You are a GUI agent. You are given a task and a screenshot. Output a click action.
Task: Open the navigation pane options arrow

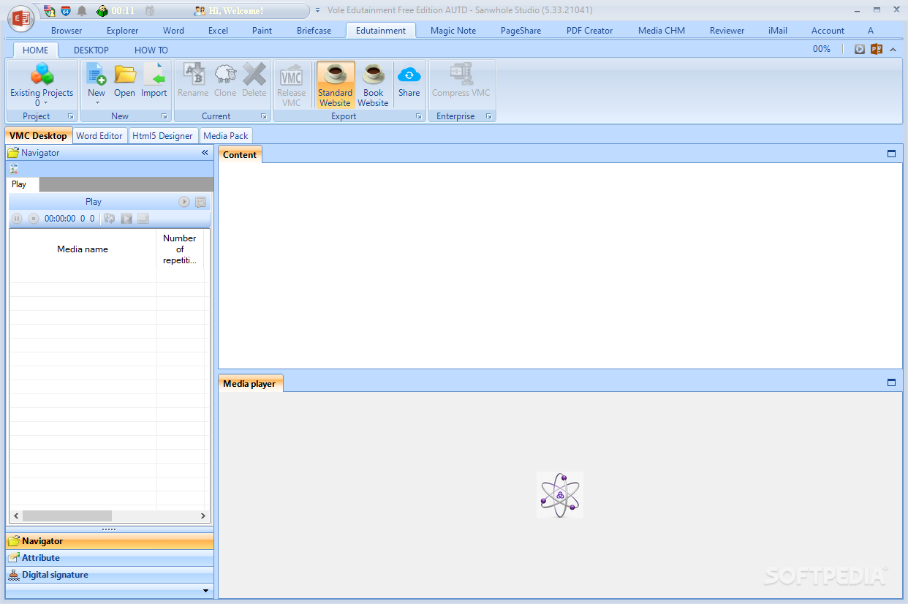pyautogui.click(x=205, y=591)
